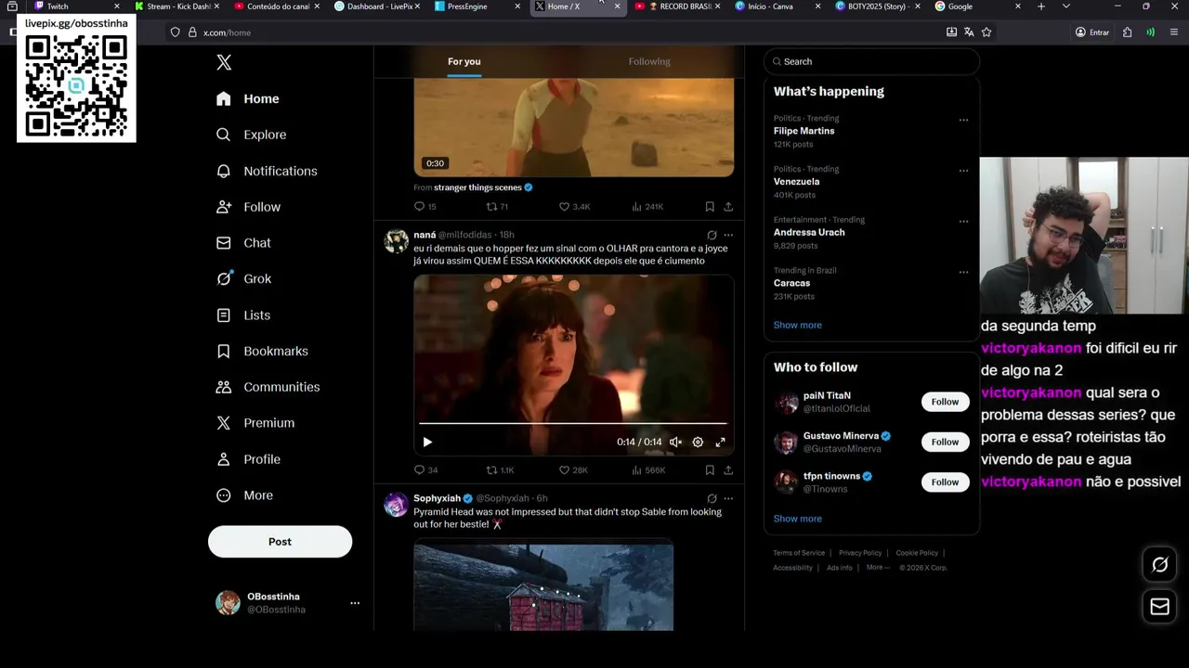Click Show more under What's happening
Image resolution: width=1189 pixels, height=668 pixels.
[797, 325]
